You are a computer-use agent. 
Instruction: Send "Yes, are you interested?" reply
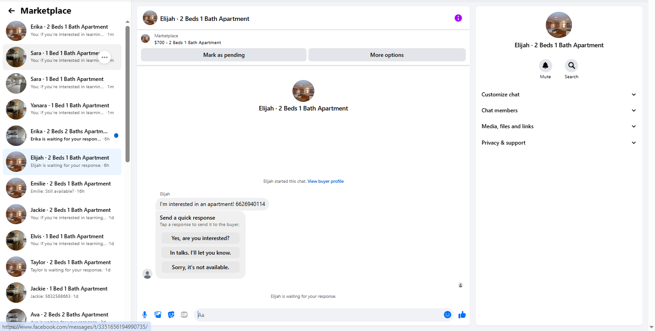(x=201, y=238)
